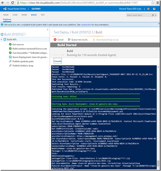Open settings via the gear icon
Viewport: 161px width, 171px height.
148,9
